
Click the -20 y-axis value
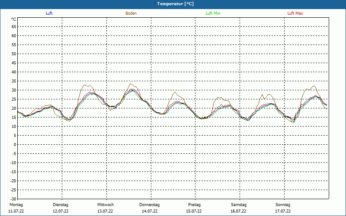click(x=13, y=181)
